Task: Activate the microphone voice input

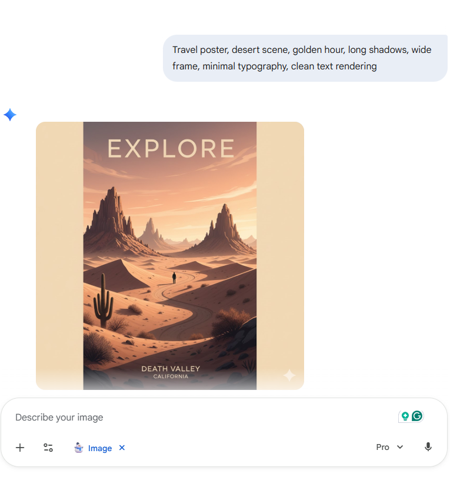Action: tap(428, 447)
